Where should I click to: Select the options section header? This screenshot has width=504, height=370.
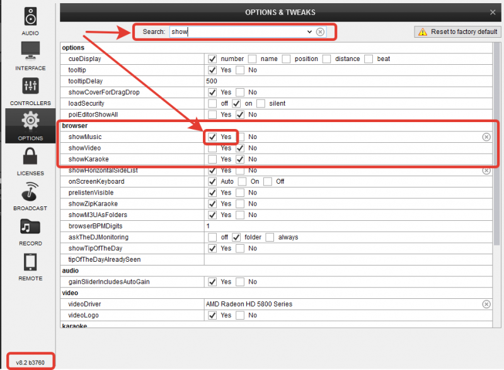point(73,48)
